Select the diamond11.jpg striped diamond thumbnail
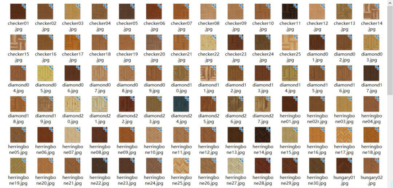 [208, 73]
